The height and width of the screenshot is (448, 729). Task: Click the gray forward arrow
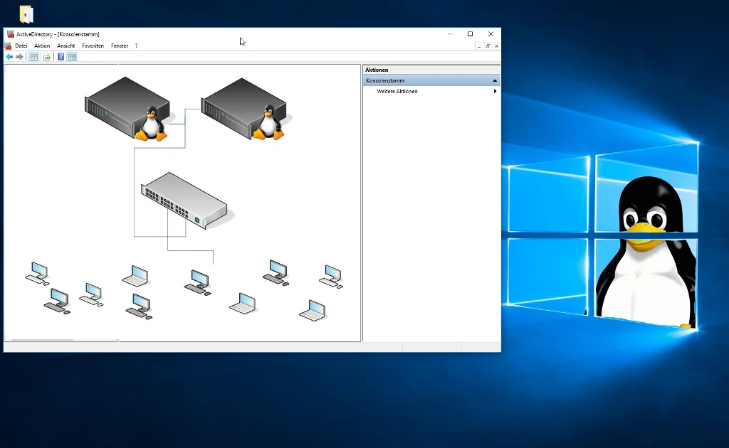pos(19,57)
